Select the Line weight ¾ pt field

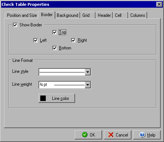coord(62,85)
